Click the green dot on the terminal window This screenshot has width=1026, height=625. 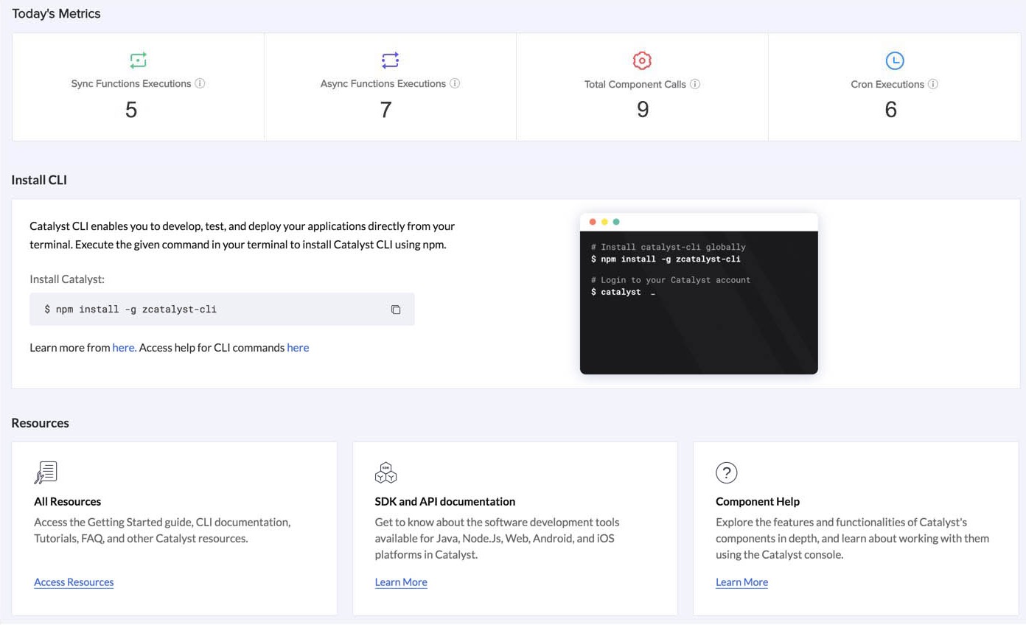click(x=616, y=221)
